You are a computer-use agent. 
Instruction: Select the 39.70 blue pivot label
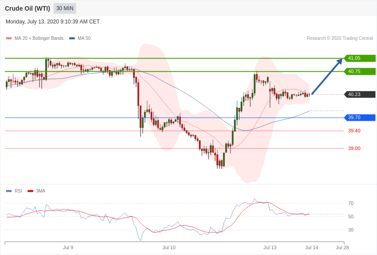(x=360, y=117)
